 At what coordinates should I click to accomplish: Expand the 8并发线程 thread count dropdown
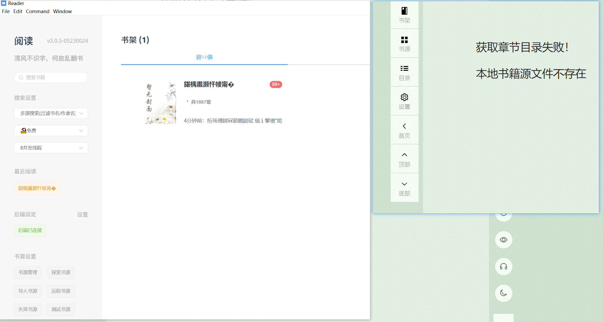pos(51,148)
